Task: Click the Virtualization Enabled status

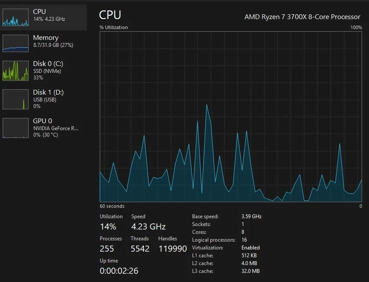Action: (x=251, y=247)
